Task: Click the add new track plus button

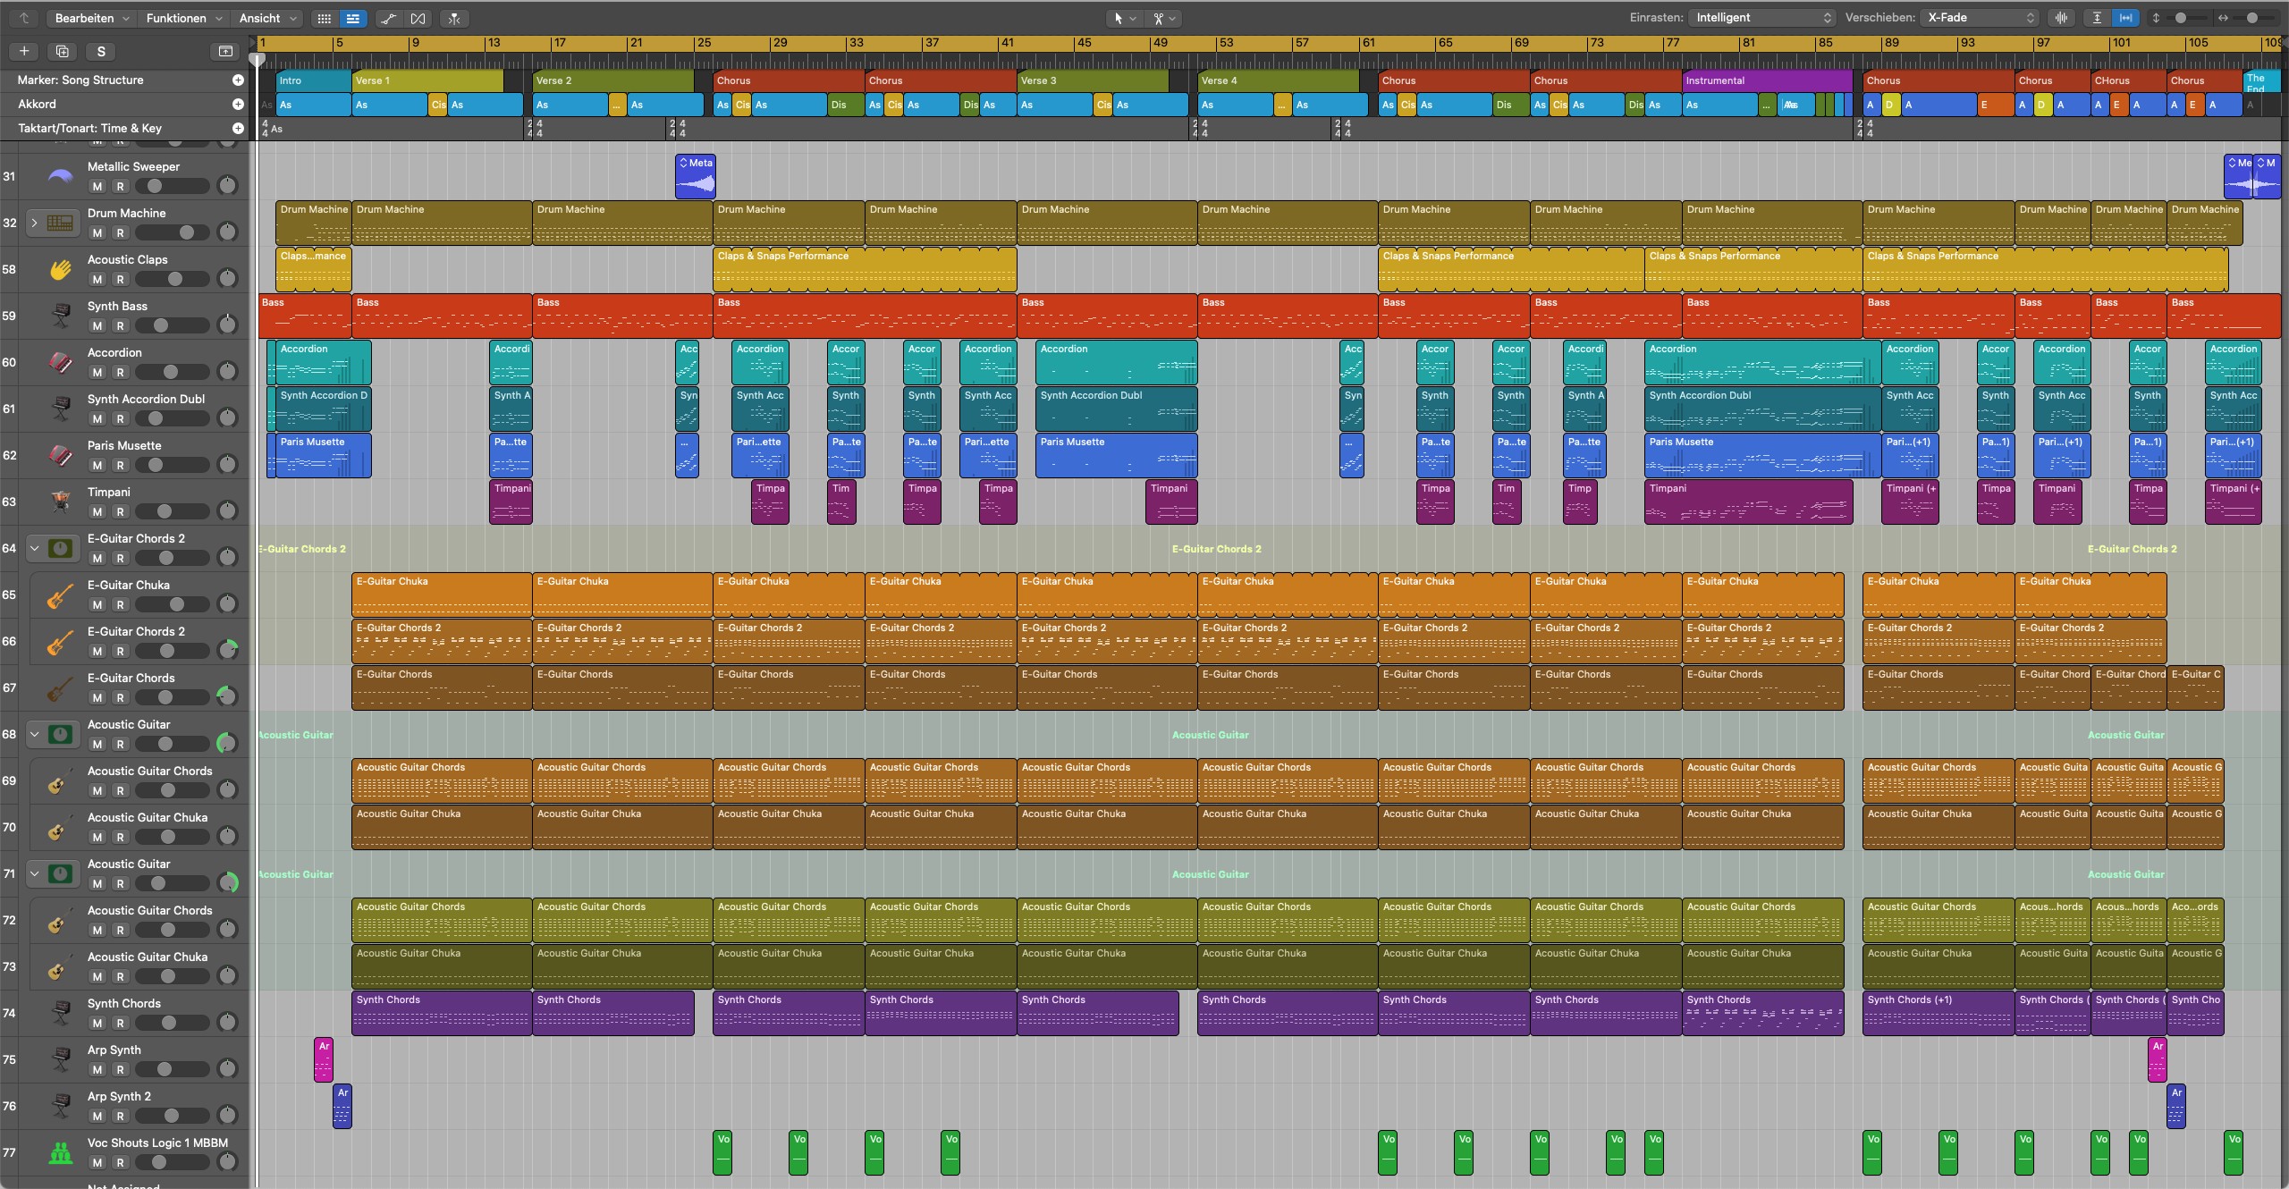Action: (24, 51)
